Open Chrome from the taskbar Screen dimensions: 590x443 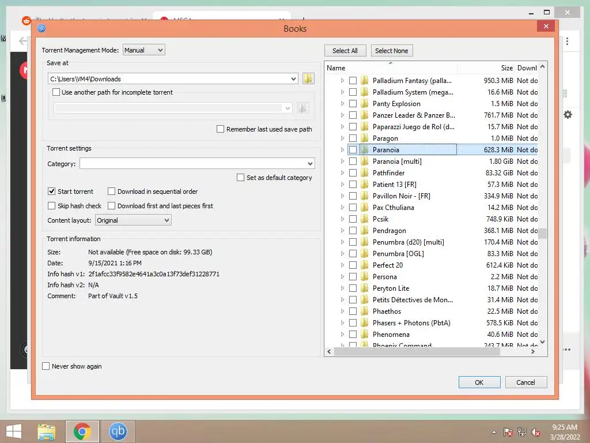tap(82, 431)
